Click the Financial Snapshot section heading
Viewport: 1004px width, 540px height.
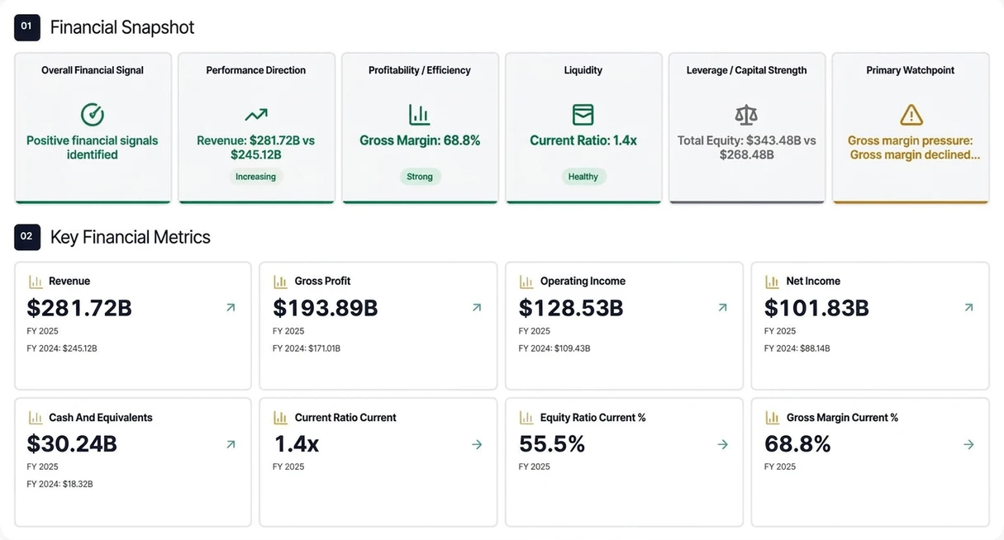tap(122, 27)
